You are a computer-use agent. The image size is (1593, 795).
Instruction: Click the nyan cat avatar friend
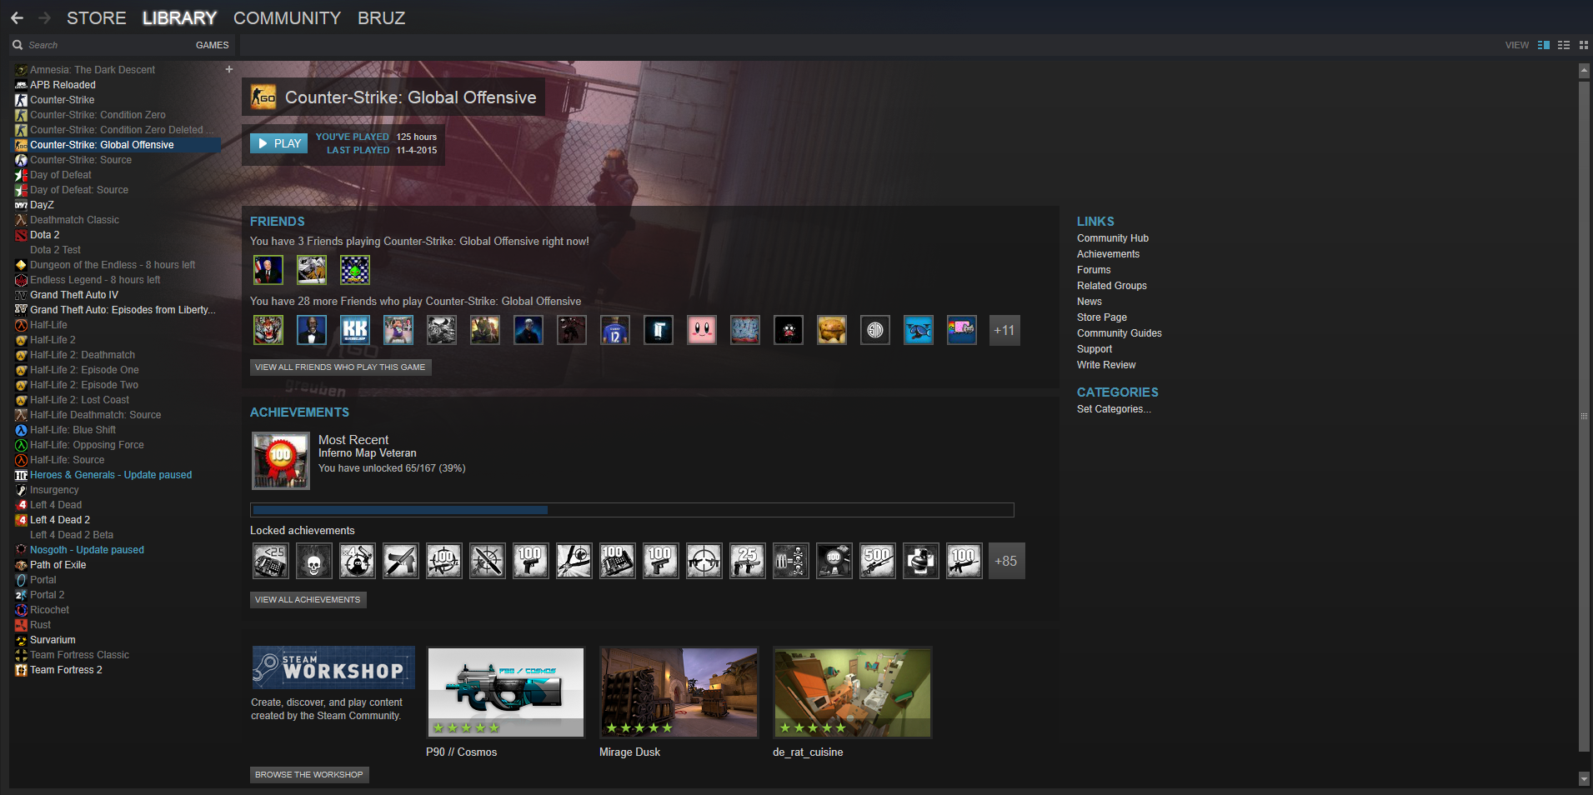[962, 330]
